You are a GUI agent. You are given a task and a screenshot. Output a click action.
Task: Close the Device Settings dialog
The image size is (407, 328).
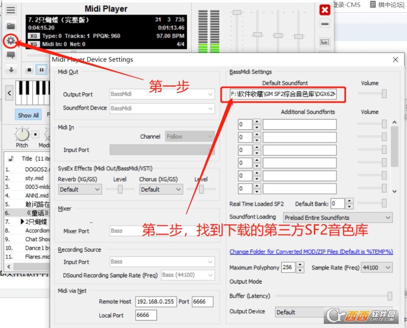[x=395, y=60]
